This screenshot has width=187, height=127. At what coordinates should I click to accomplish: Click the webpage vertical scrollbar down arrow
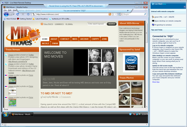(x=147, y=106)
